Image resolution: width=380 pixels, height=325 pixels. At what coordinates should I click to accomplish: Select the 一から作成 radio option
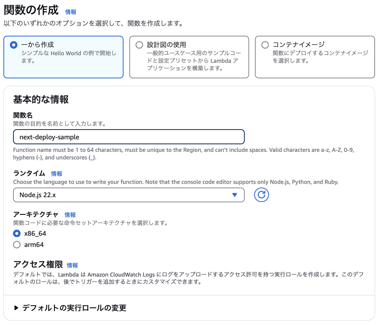coord(14,45)
